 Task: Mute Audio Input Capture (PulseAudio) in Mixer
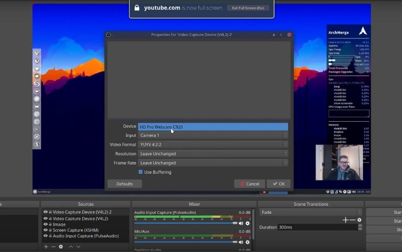point(241,223)
